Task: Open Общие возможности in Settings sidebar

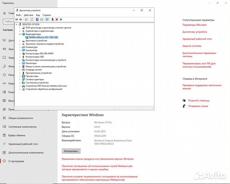Action: pos(20,118)
